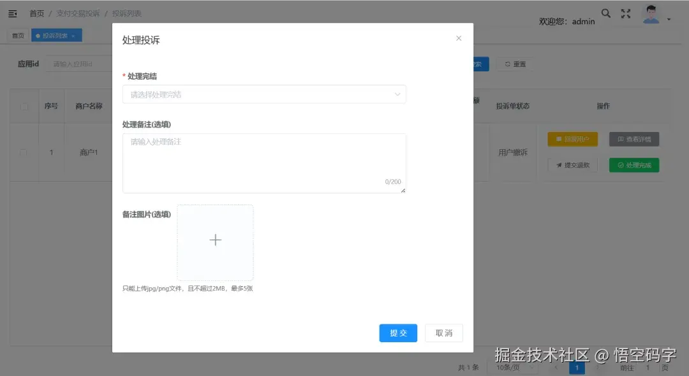Image resolution: width=689 pixels, height=376 pixels.
Task: Select the search magnifier icon in header
Action: tap(606, 13)
